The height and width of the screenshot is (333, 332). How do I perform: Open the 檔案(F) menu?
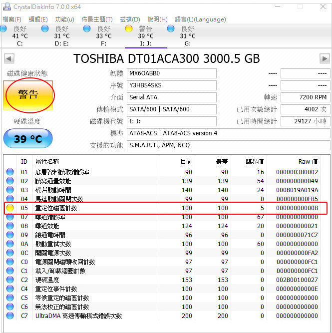pos(12,19)
